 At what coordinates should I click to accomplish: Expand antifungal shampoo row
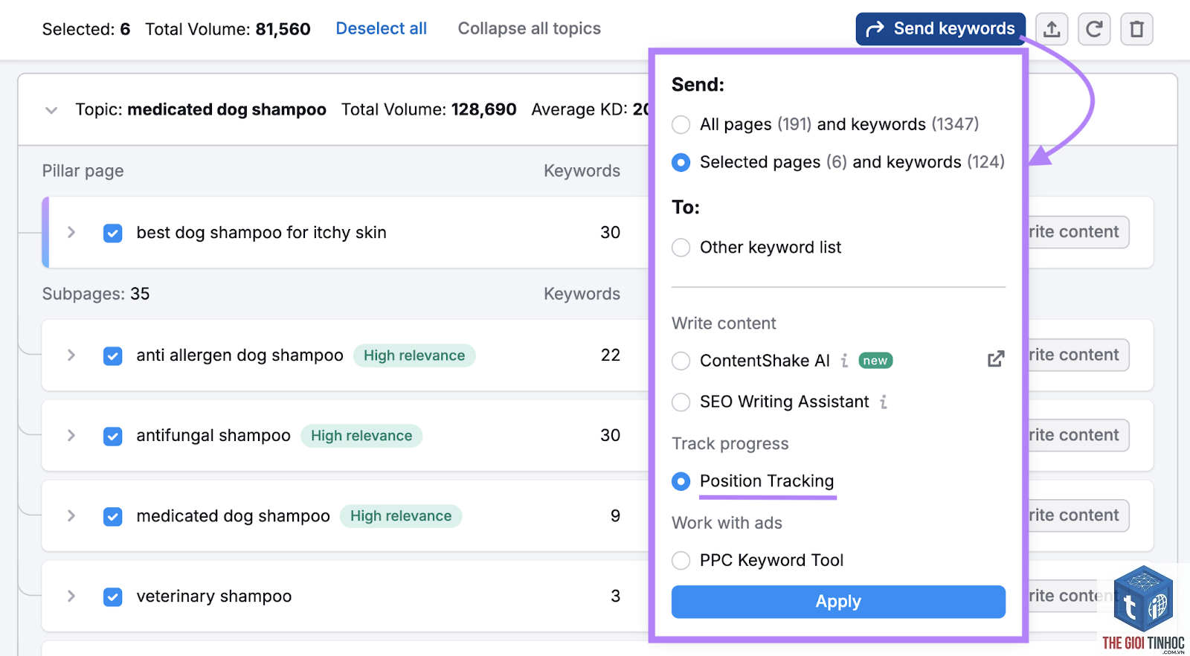[x=71, y=435]
